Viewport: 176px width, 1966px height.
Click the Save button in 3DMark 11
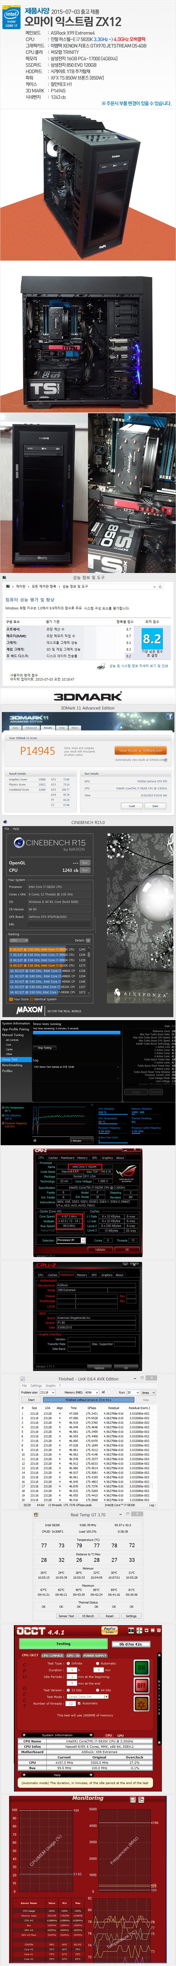tap(155, 807)
